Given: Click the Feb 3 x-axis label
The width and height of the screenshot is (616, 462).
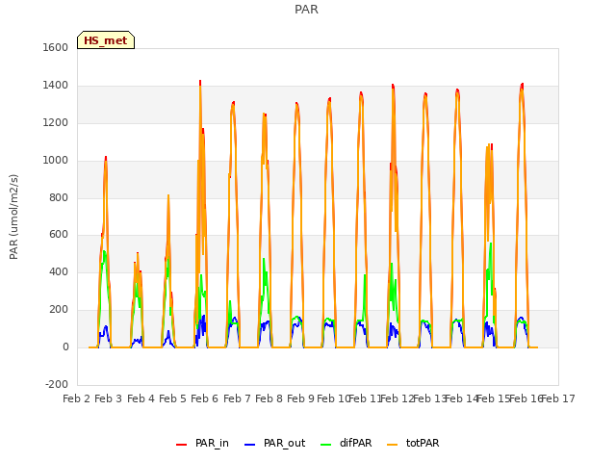Looking at the screenshot, I should click(109, 398).
